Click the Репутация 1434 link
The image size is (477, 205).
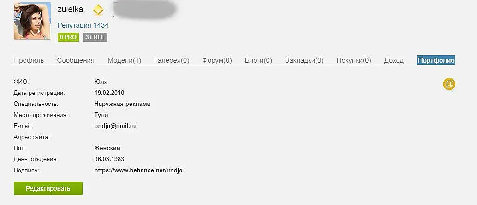(x=83, y=25)
